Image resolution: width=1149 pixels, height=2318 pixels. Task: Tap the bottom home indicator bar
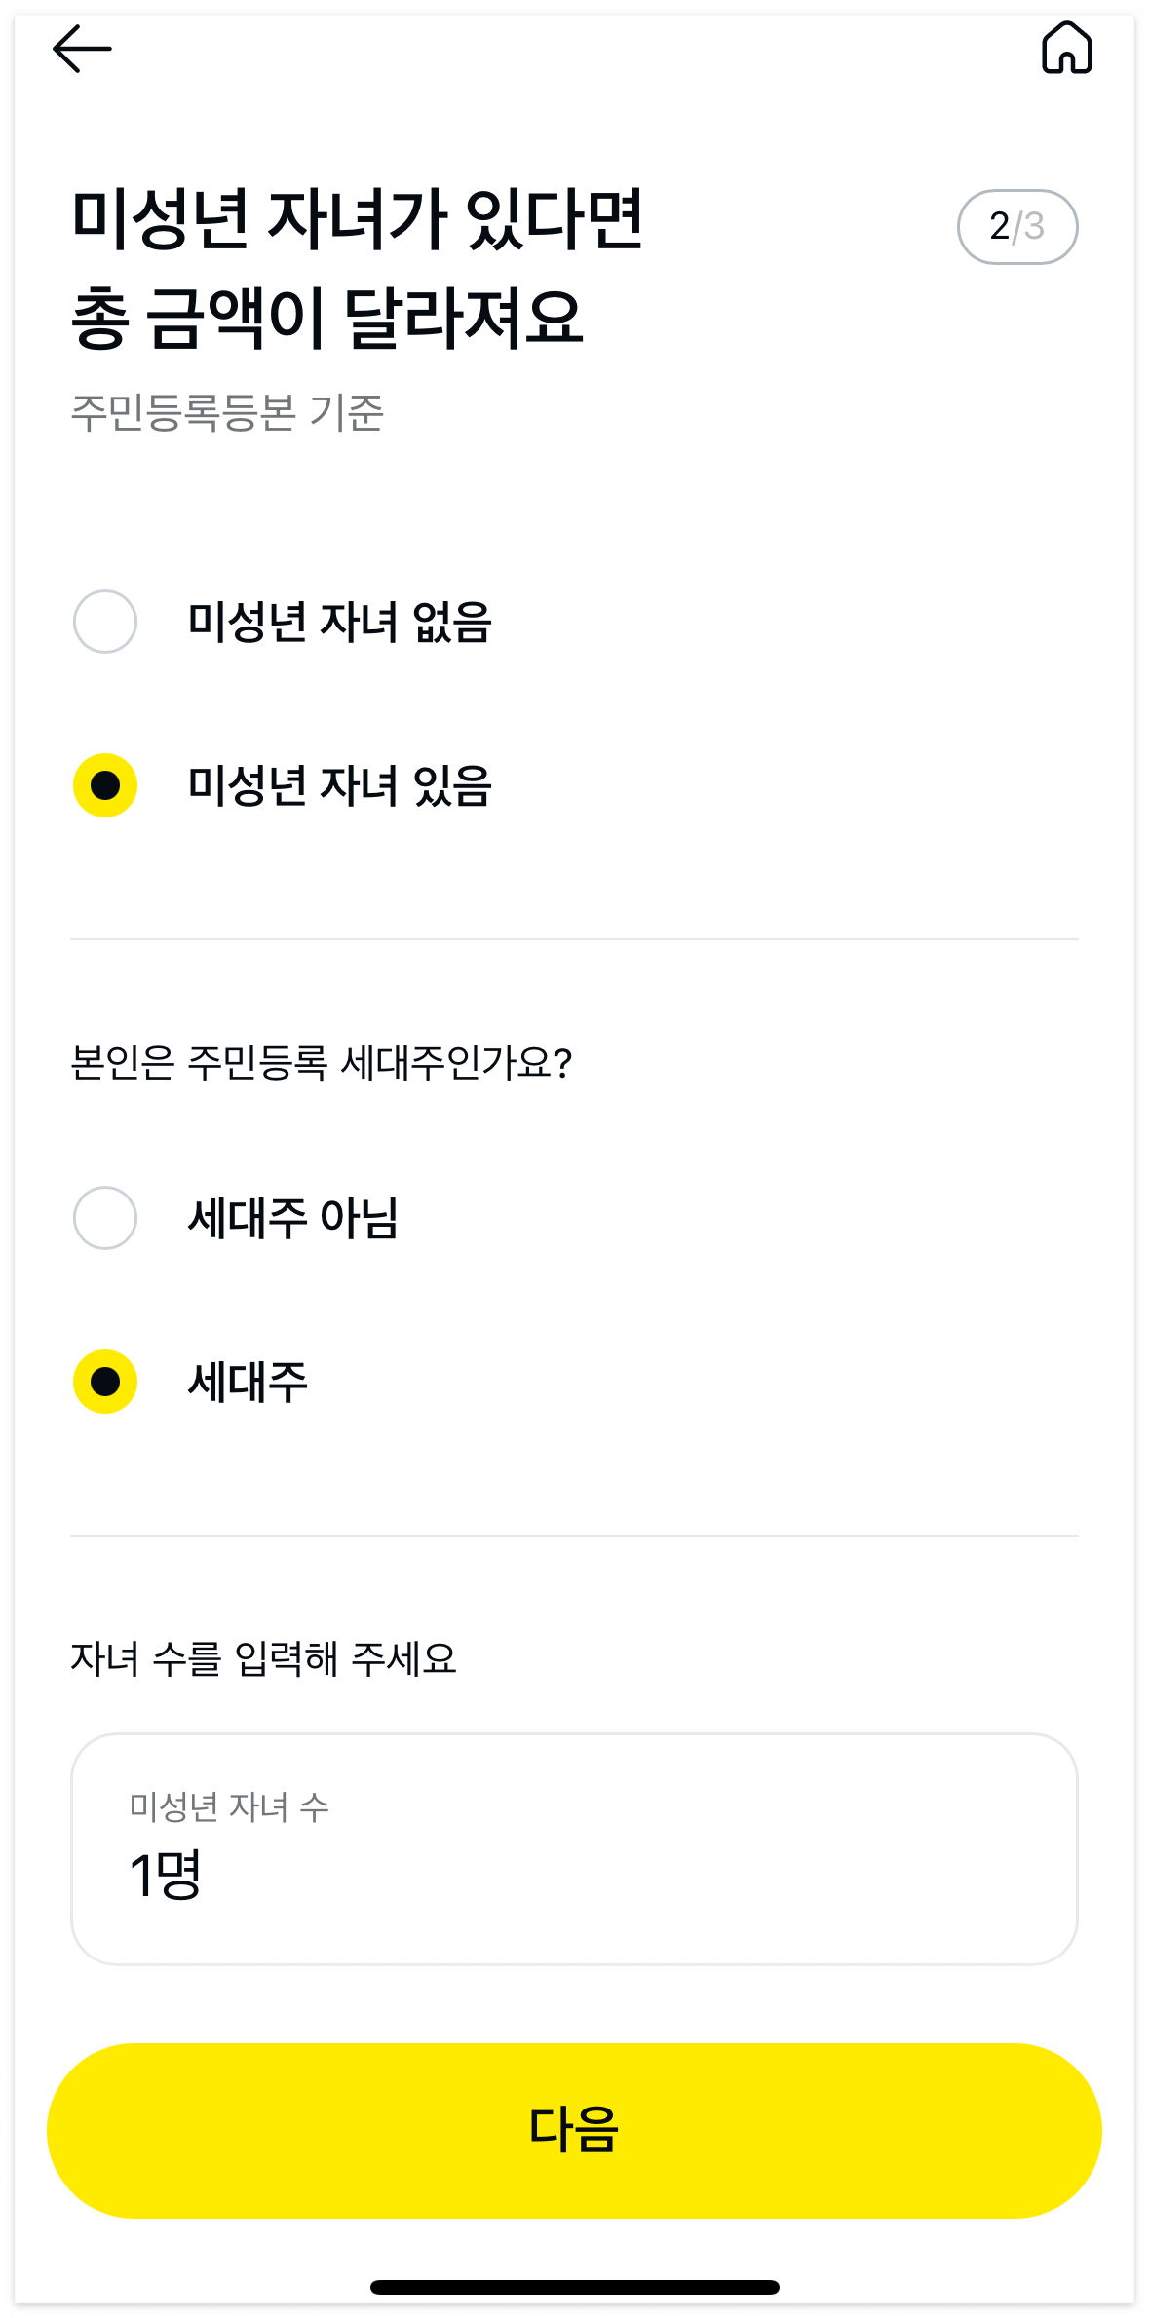[x=574, y=2287]
